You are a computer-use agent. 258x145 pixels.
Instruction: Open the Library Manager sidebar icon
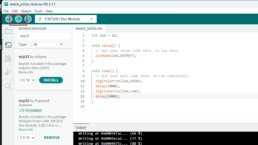tap(8, 58)
